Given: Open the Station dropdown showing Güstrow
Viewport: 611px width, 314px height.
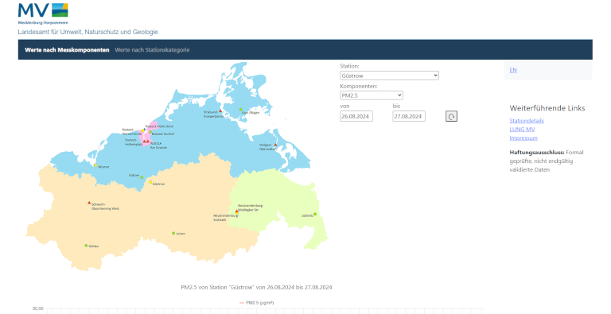Looking at the screenshot, I should pyautogui.click(x=389, y=76).
